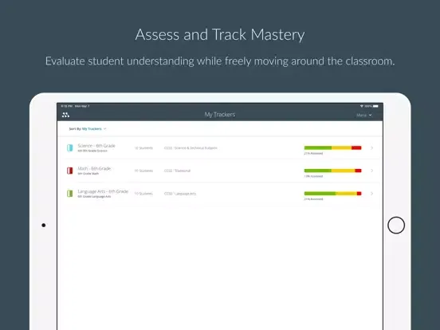Click percent assessed label under Language Arts bar

[313, 199]
